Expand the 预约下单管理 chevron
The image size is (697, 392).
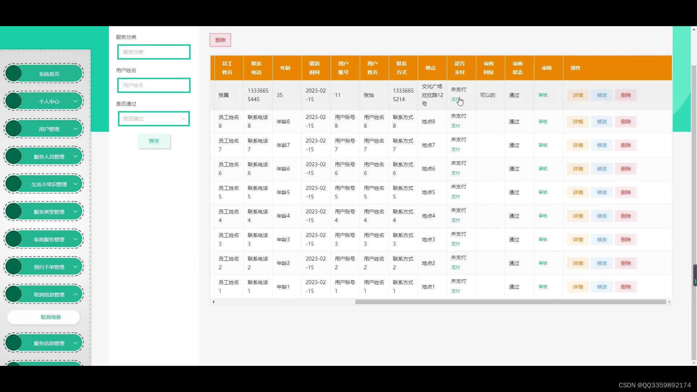click(x=76, y=267)
